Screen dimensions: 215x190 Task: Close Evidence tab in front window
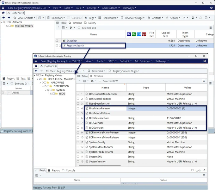click(x=56, y=66)
